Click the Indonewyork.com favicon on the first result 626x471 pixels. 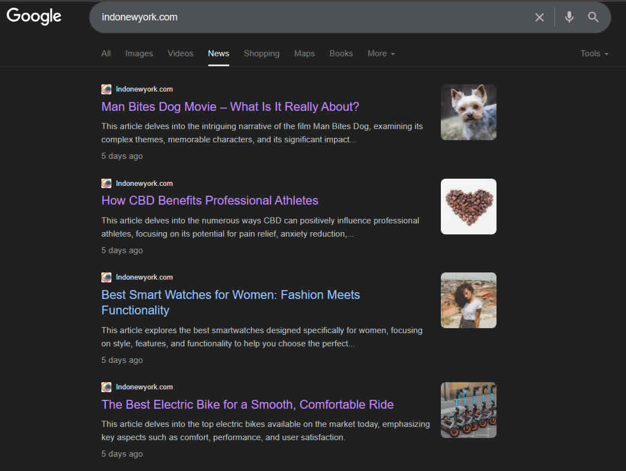106,89
